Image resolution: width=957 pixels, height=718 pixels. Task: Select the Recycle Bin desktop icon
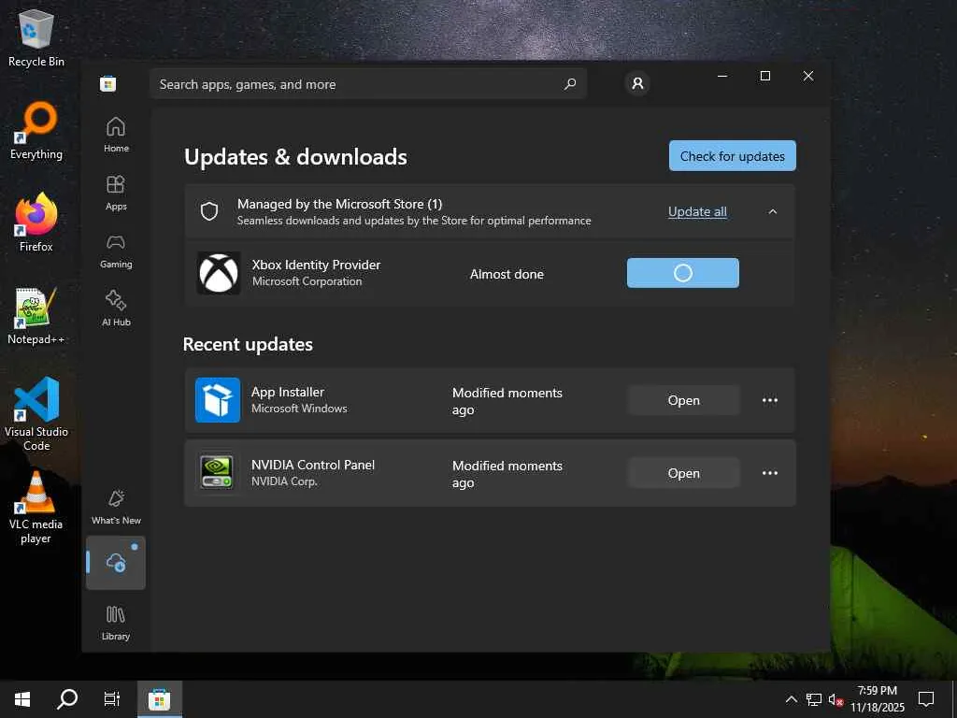(x=36, y=37)
